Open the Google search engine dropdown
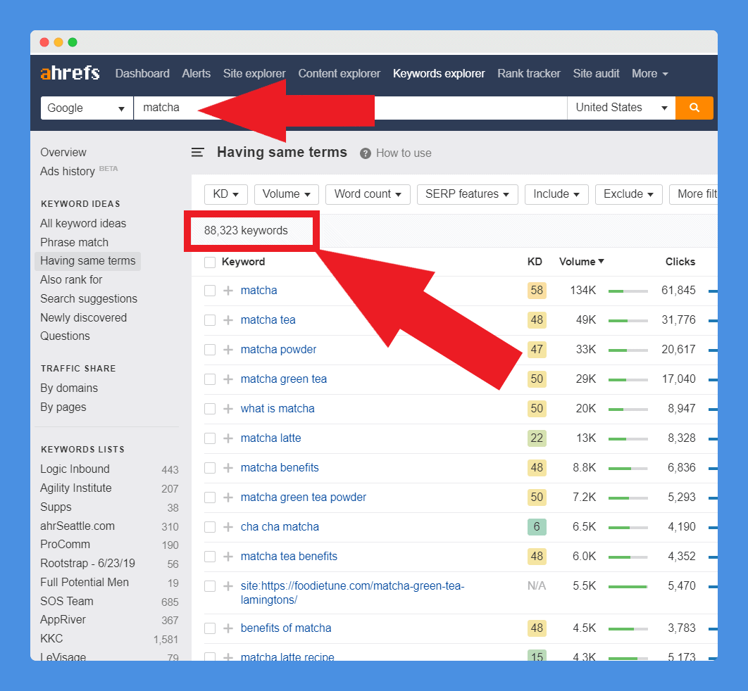 pyautogui.click(x=87, y=108)
